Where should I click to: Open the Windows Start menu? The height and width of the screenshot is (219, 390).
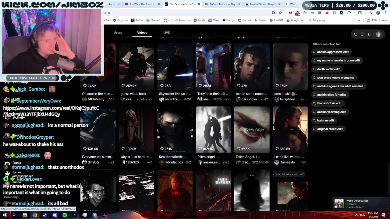(5, 215)
